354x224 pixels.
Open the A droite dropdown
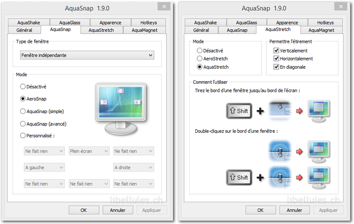pyautogui.click(x=133, y=168)
